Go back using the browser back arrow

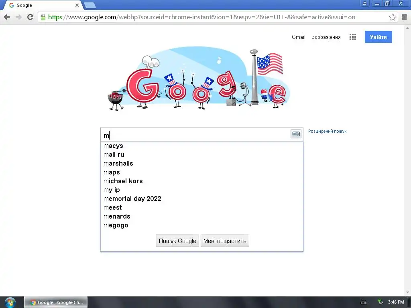(7, 17)
